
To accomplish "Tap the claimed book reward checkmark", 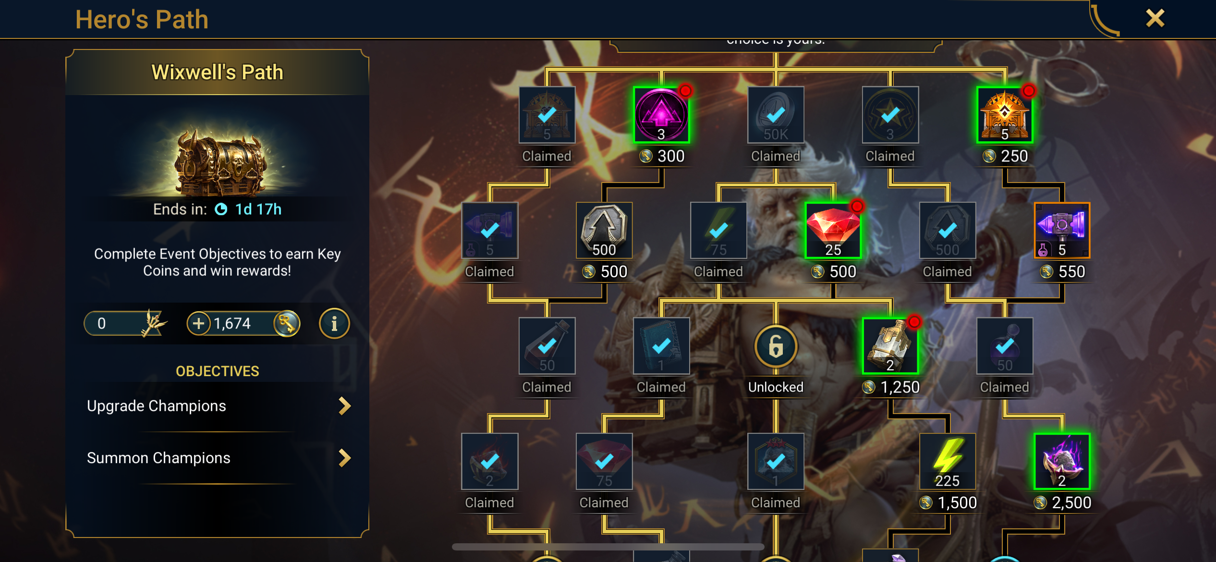I will tap(661, 346).
